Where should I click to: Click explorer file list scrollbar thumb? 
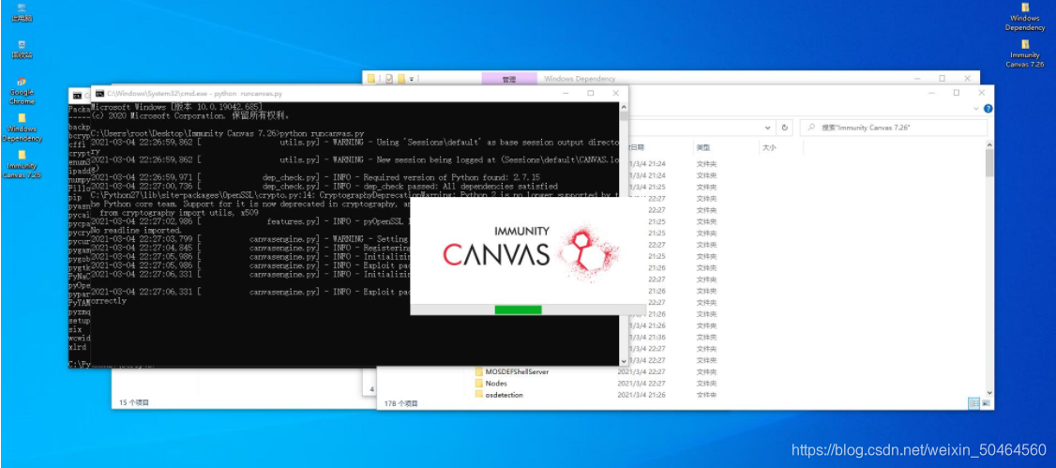tap(988, 163)
